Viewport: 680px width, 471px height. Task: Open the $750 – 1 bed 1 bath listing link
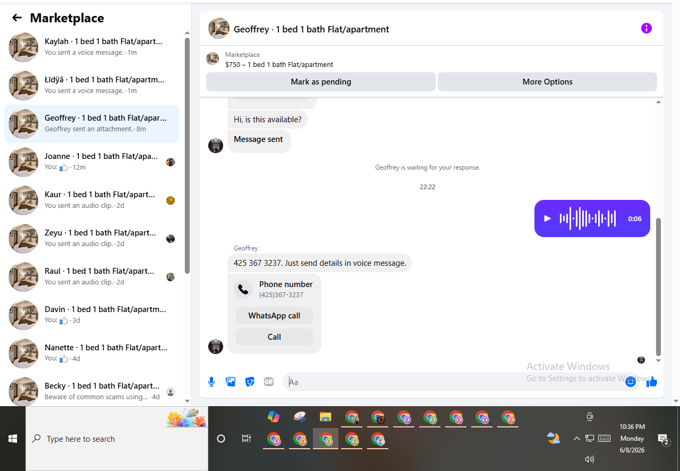(x=279, y=65)
